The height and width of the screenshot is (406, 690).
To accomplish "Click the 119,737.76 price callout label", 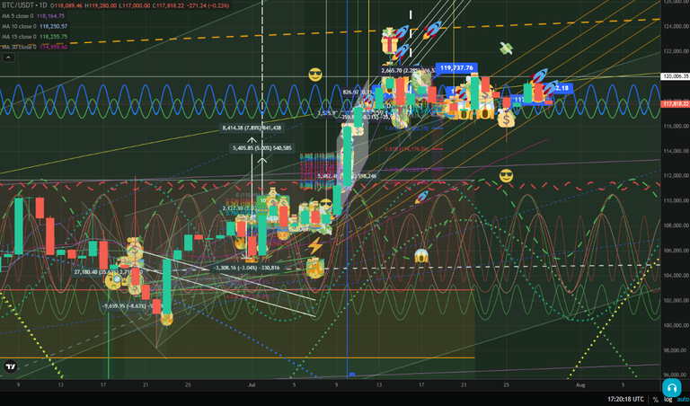I will [x=456, y=68].
